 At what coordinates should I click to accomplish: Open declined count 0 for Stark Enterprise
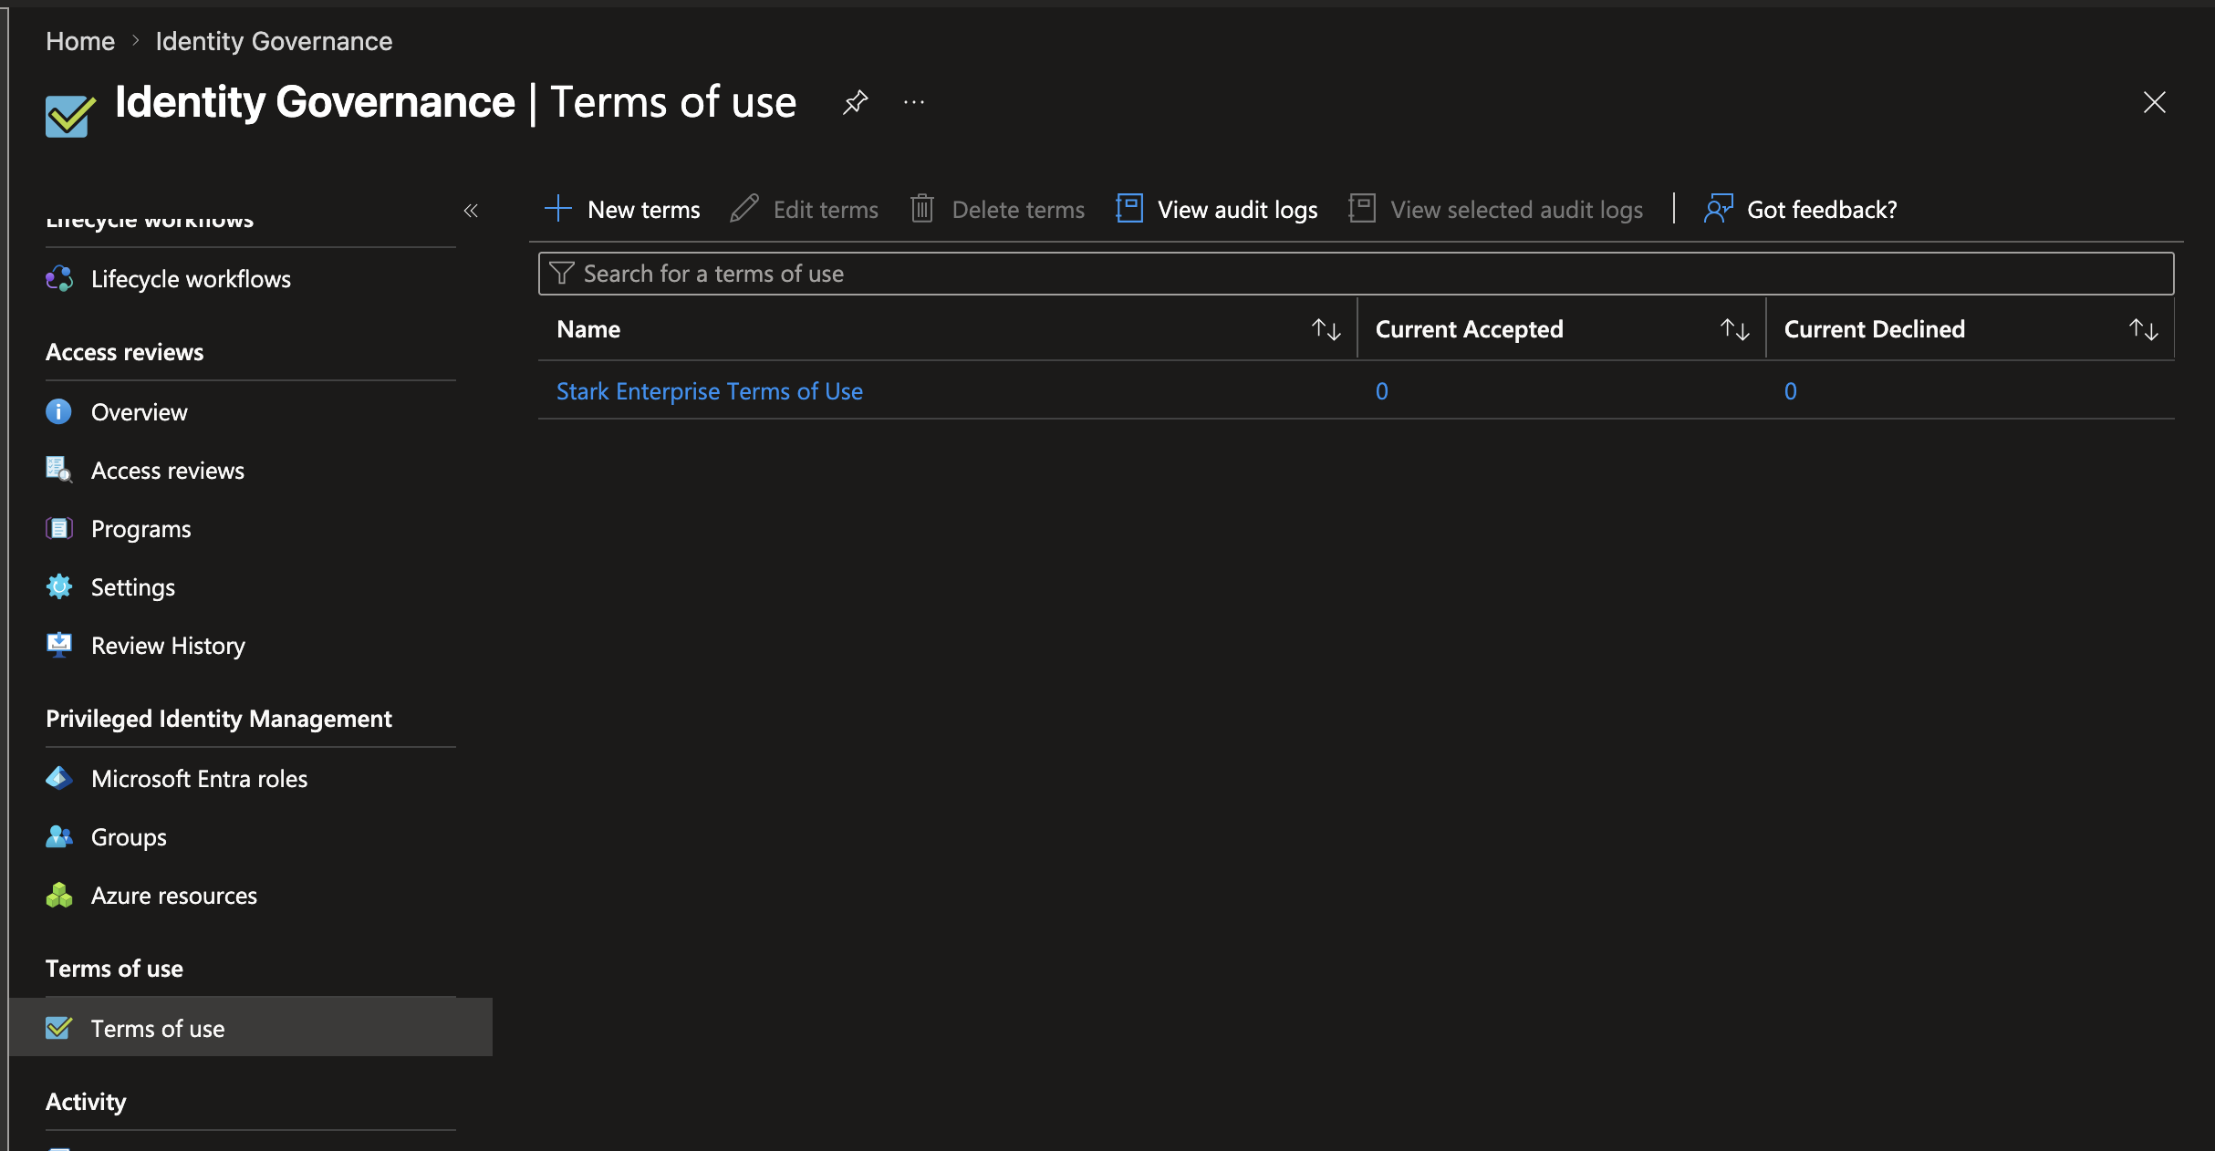tap(1791, 391)
